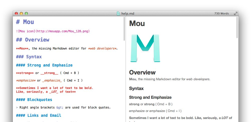Click '**Mou**' bold text in editor
This screenshot has height=122, width=252.
(22, 48)
